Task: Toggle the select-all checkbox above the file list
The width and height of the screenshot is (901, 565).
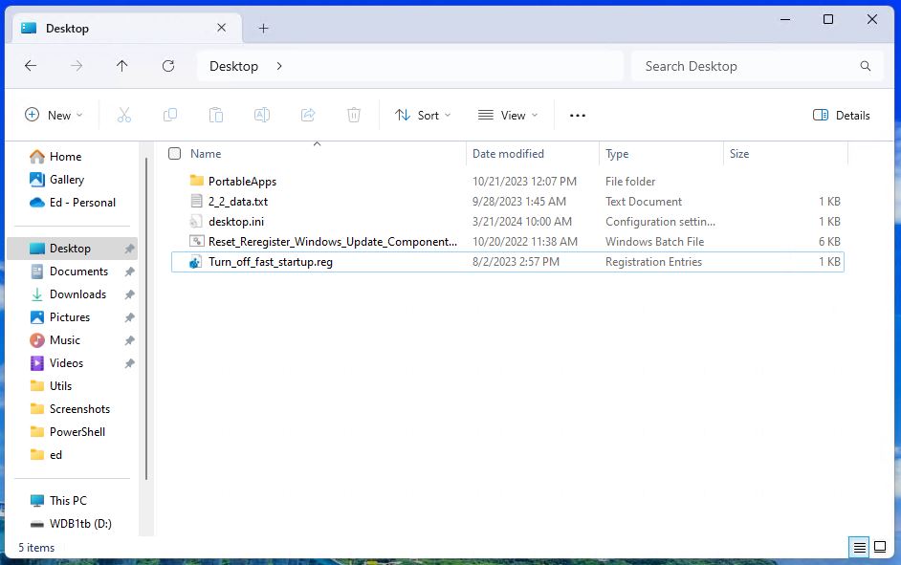Action: click(175, 153)
